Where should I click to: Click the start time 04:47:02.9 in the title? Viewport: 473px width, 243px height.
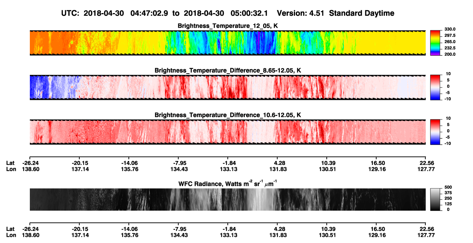(x=148, y=13)
